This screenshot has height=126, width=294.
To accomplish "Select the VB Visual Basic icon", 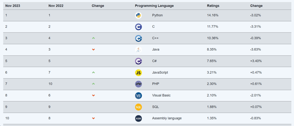I will 138,95.
